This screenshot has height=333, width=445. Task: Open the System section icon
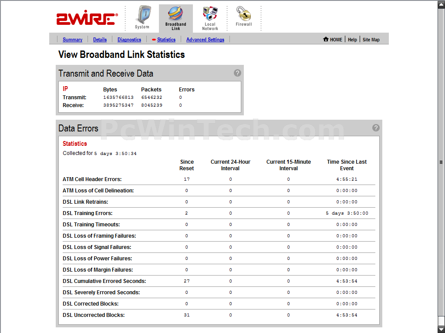[x=142, y=16]
